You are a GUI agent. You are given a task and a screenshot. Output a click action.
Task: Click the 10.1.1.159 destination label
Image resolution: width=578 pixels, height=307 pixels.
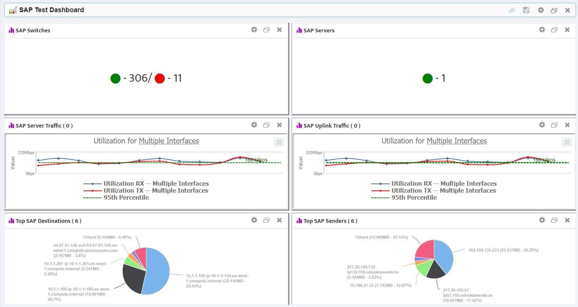click(x=217, y=281)
